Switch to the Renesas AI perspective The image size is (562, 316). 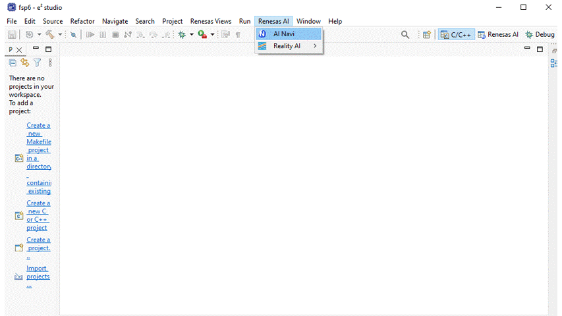tap(498, 34)
